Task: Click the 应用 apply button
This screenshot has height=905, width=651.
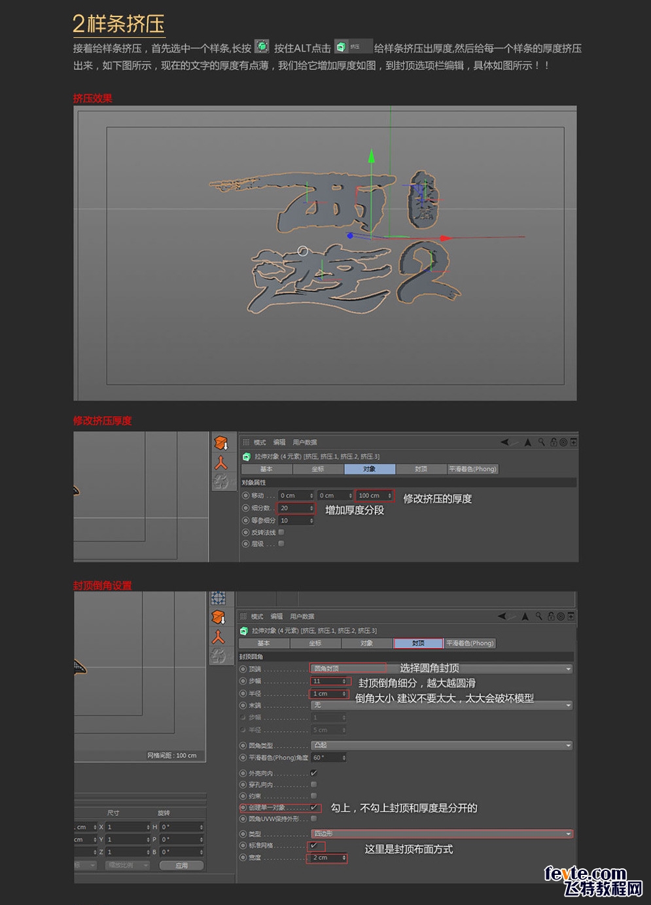Action: point(181,865)
